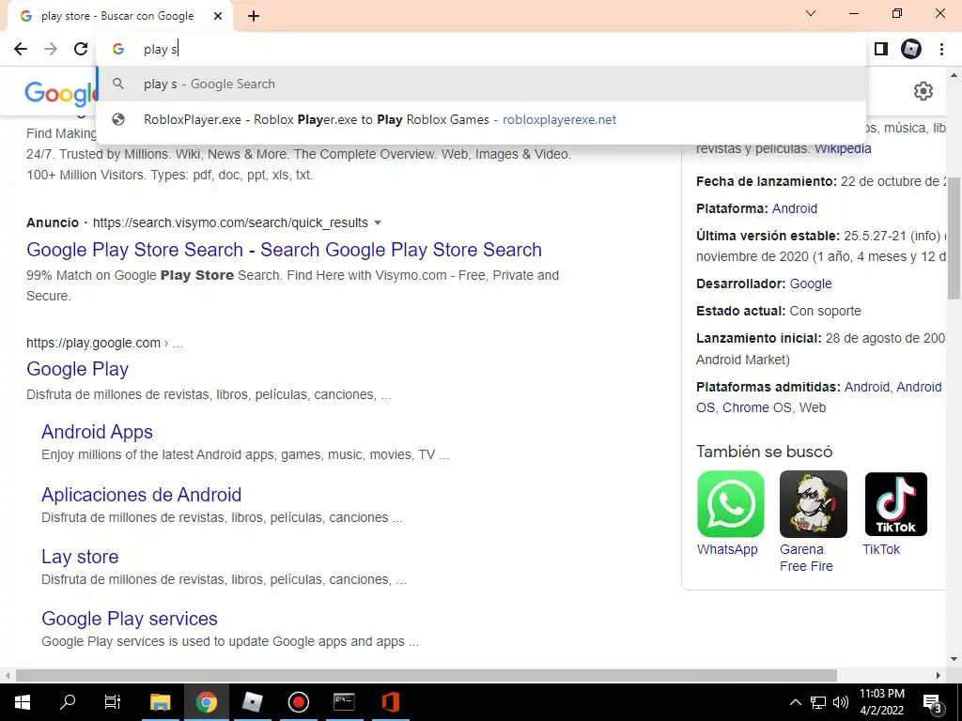Close the 'play store - Buscar con Google' tab
The image size is (962, 721).
218,16
